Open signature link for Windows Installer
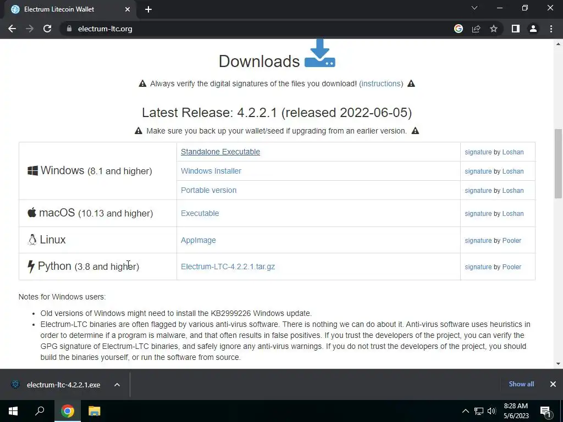563x422 pixels. pos(478,171)
